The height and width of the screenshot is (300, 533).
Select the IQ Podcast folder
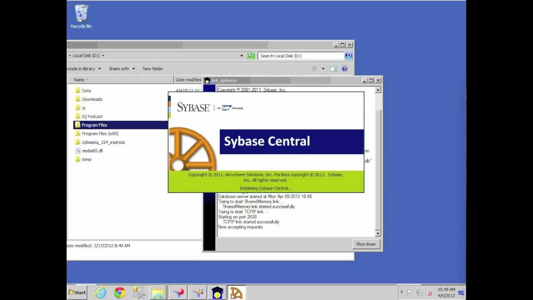click(x=92, y=116)
